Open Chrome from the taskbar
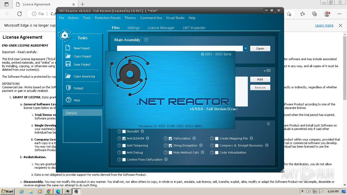The width and height of the screenshot is (347, 195). coord(49,191)
